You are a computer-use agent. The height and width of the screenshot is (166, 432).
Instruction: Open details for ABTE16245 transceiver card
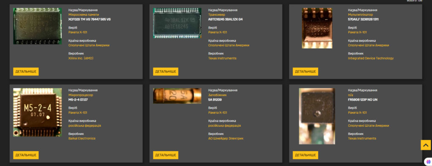(165, 72)
